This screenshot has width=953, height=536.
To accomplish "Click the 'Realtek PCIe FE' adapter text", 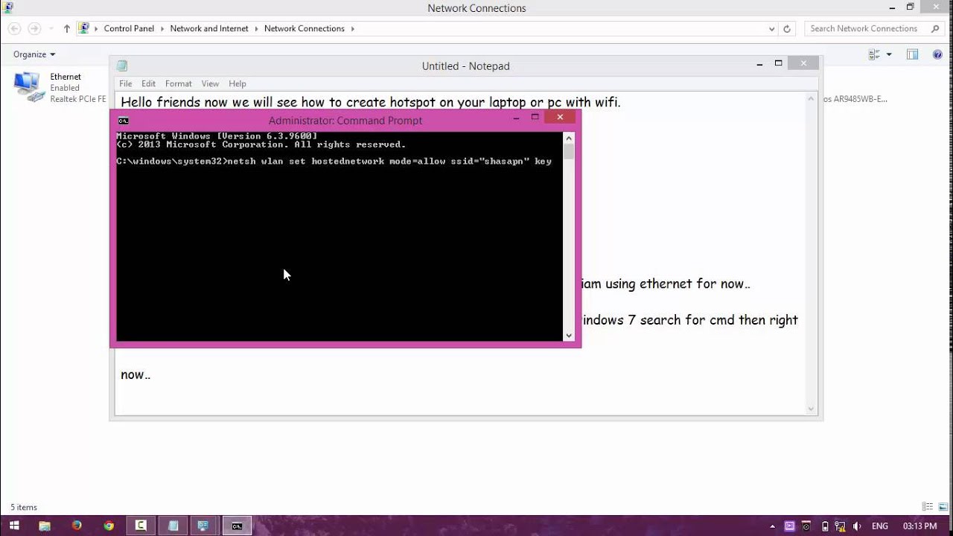I will point(78,99).
